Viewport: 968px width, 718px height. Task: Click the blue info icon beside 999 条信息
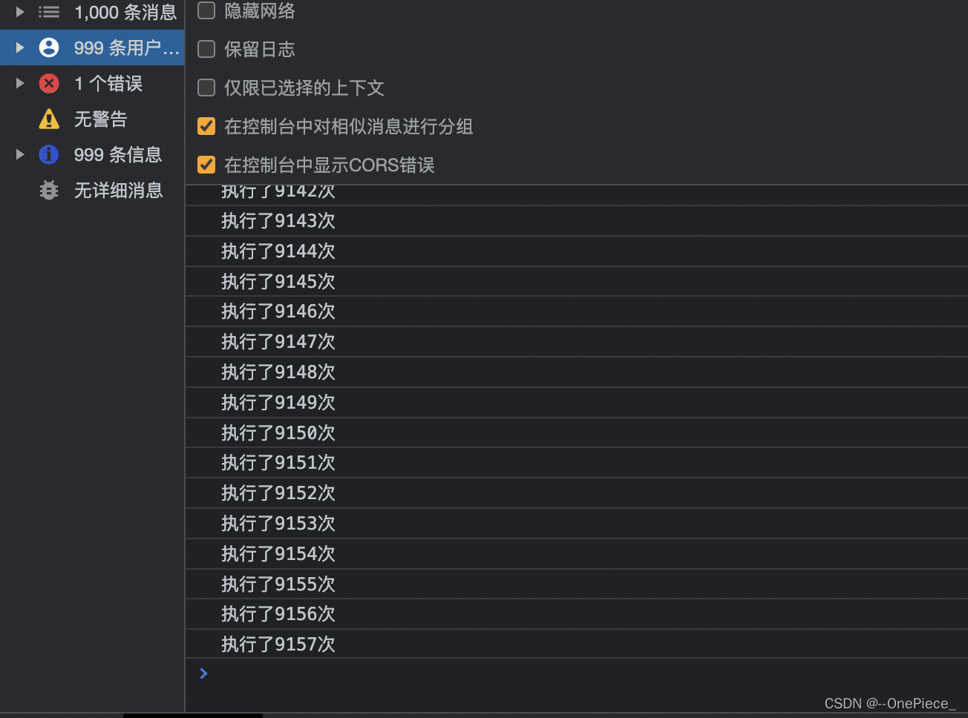49,154
